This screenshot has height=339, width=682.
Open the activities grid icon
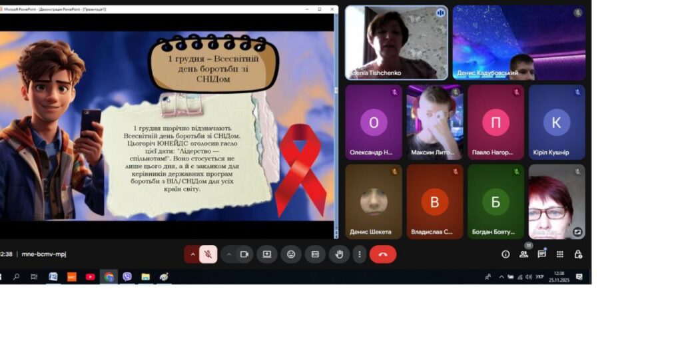(560, 254)
